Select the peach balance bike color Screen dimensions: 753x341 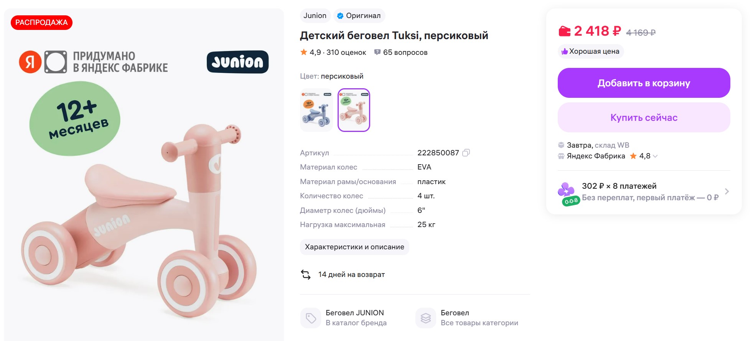pos(354,110)
